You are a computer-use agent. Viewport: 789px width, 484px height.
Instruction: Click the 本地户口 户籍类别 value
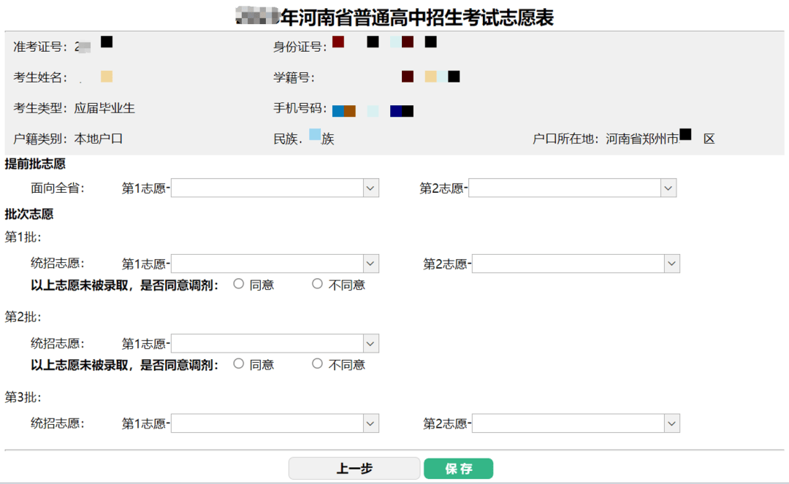99,139
